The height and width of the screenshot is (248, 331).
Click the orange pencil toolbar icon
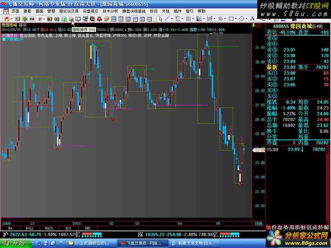(107, 19)
